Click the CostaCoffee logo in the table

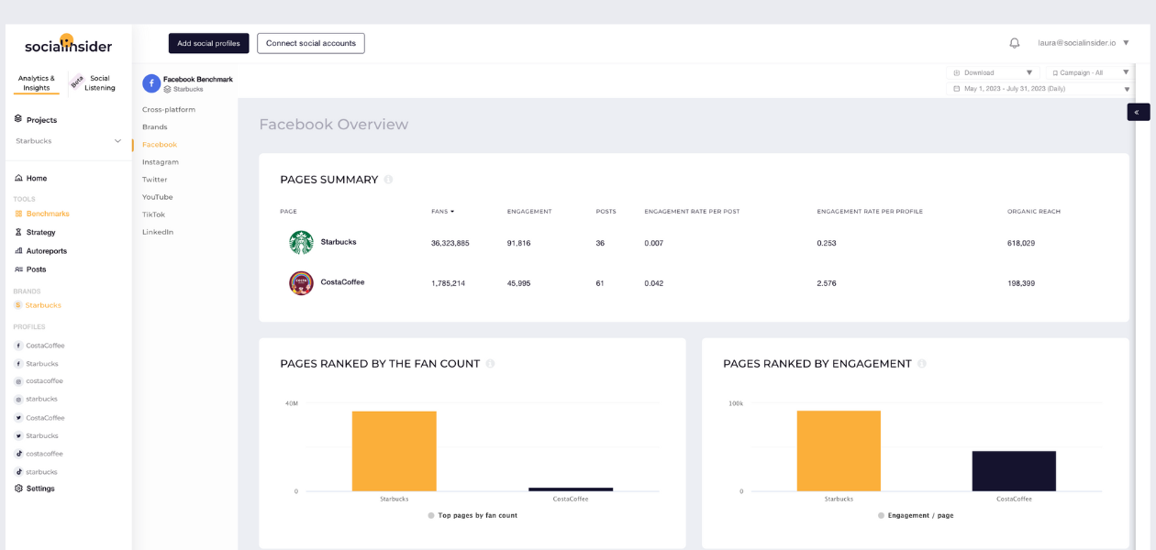[x=301, y=282]
